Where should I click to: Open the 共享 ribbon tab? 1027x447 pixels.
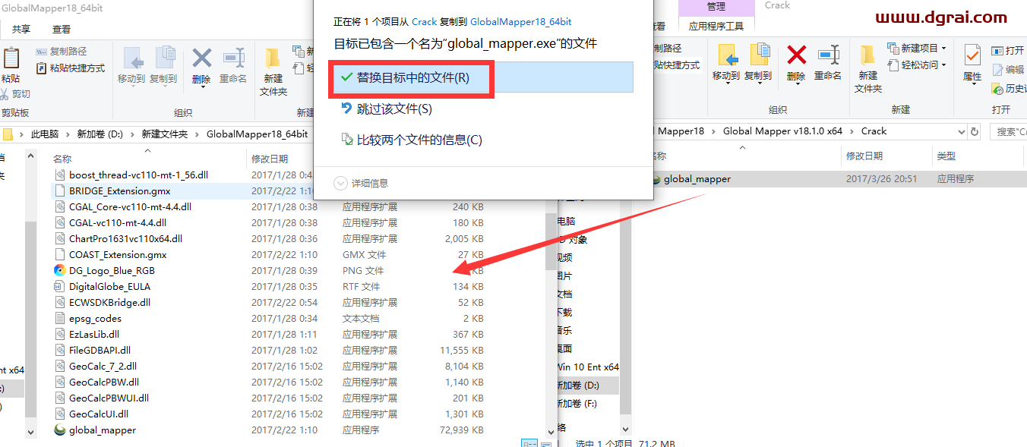(21, 30)
